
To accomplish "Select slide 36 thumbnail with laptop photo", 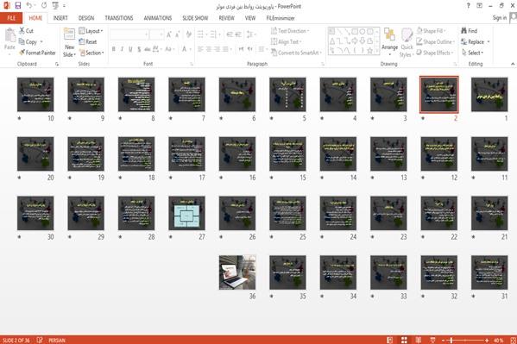I will [x=237, y=272].
